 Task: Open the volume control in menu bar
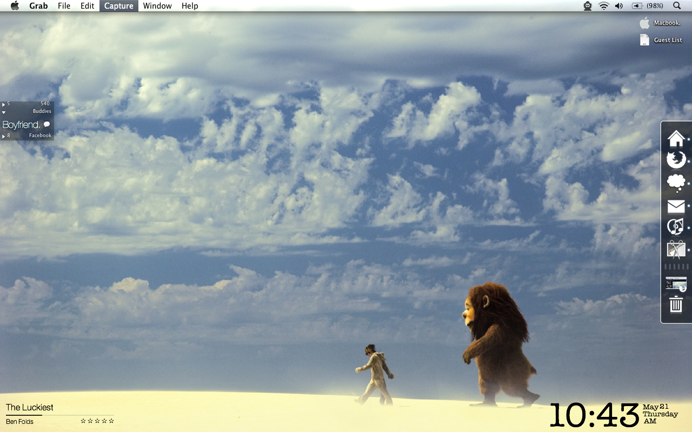coord(619,6)
